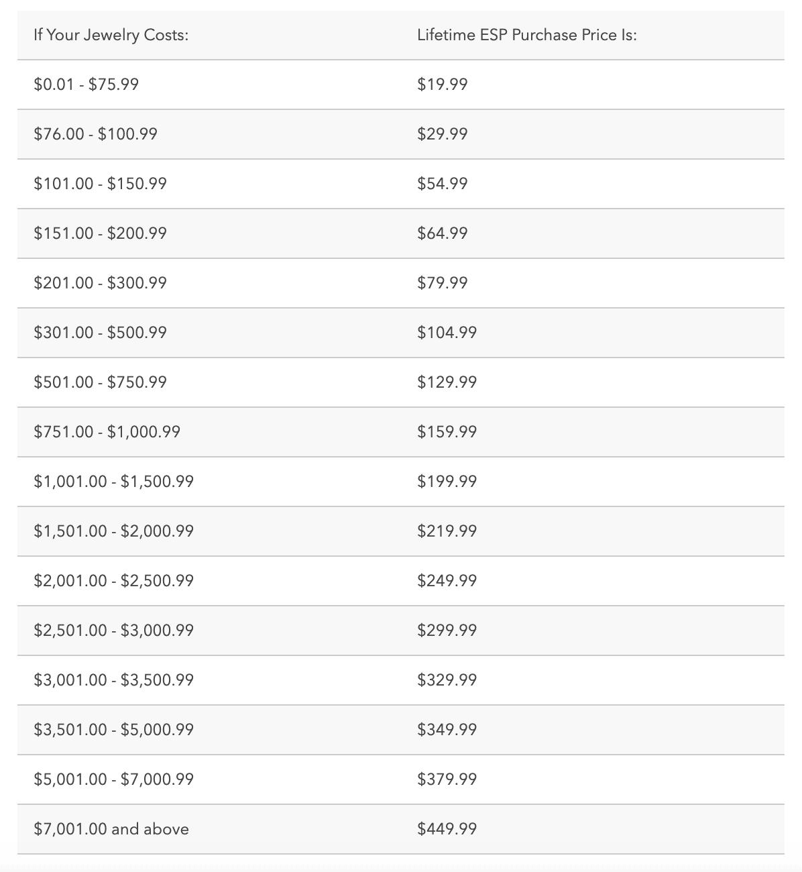This screenshot has width=802, height=872.
Task: Select the $3,501.00 - $5,000.99 range cell
Action: coord(114,730)
